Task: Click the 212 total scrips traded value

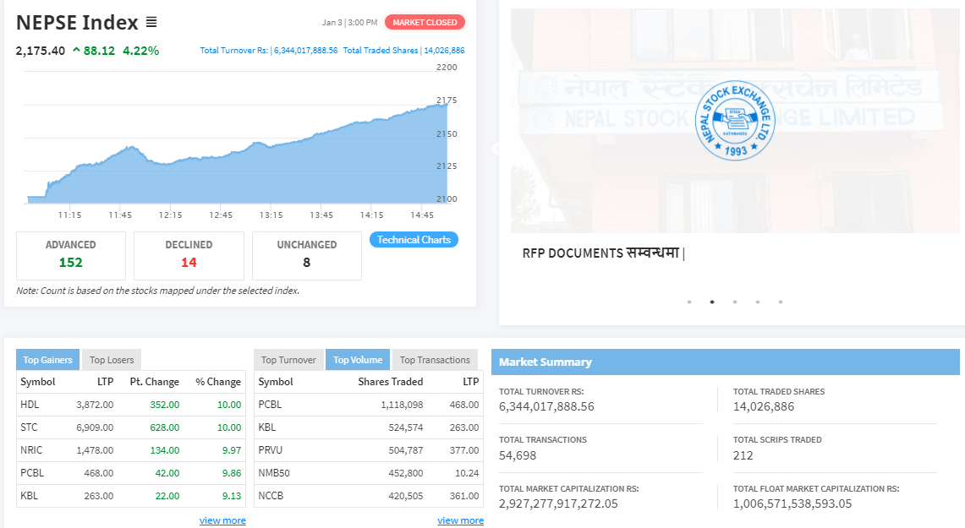Action: click(743, 455)
